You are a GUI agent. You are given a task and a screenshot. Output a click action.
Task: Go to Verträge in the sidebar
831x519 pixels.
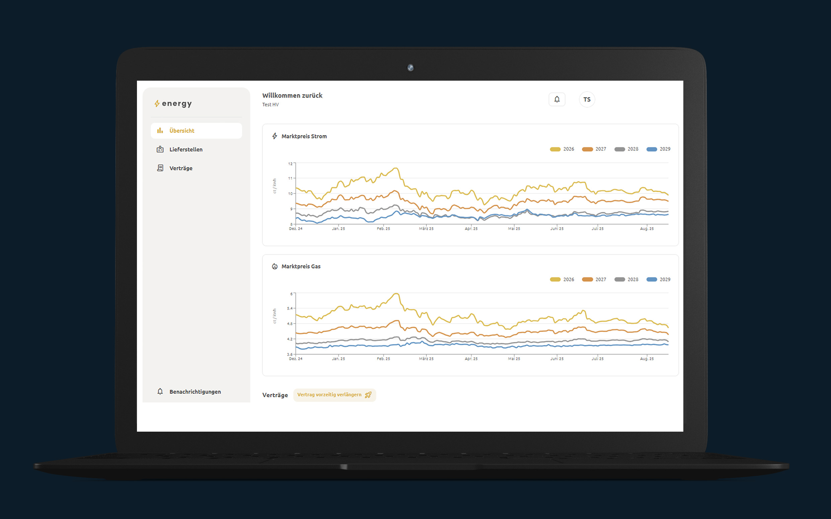180,168
